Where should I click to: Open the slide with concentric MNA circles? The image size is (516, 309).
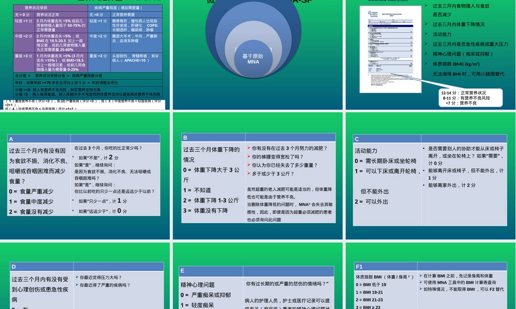pyautogui.click(x=257, y=55)
